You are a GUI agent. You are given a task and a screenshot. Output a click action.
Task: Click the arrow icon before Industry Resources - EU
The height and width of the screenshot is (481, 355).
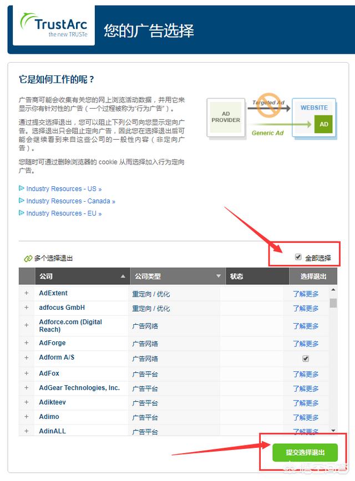[22, 213]
